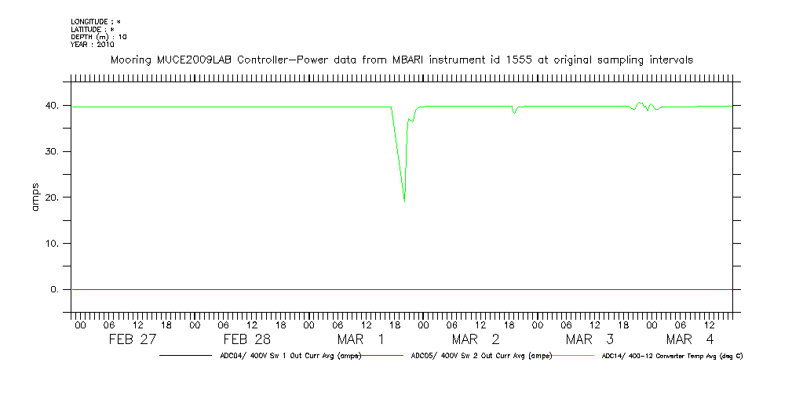Click the chart title mentioning Mooring MUCE2009LAB
This screenshot has height=395, width=792.
[x=401, y=60]
